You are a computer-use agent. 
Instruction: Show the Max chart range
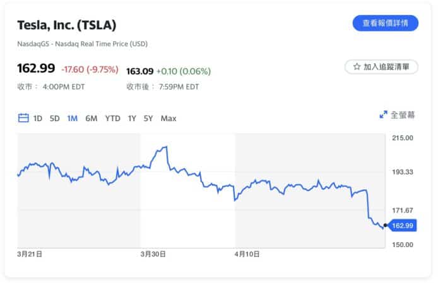click(169, 118)
